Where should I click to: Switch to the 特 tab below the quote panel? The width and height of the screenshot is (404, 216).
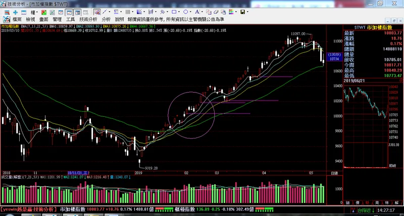387,203
